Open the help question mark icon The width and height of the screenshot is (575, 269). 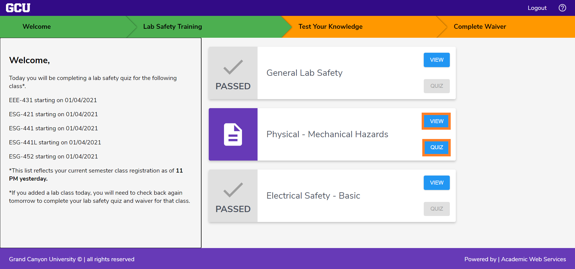pyautogui.click(x=562, y=8)
